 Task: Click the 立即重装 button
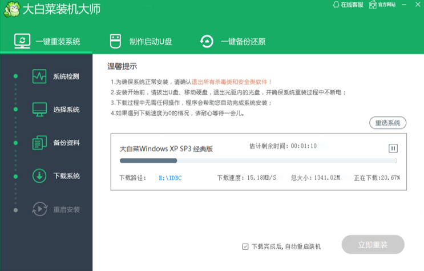tap(373, 245)
